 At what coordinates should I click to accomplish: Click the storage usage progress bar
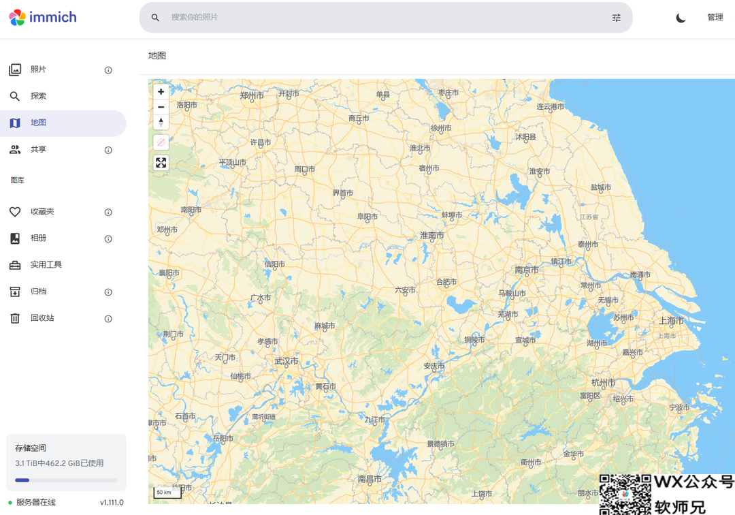point(66,480)
